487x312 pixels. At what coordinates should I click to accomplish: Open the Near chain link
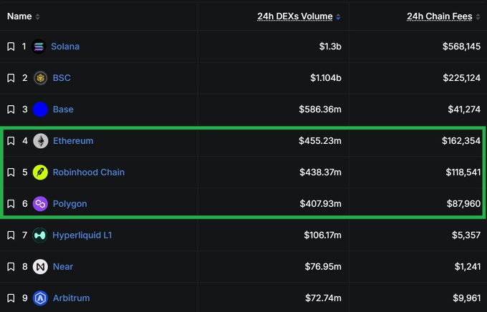coord(63,267)
